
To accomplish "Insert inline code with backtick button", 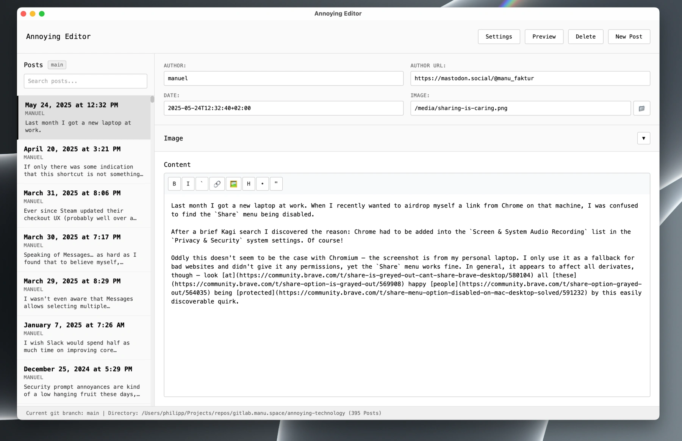I will [202, 184].
